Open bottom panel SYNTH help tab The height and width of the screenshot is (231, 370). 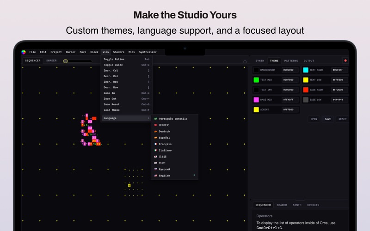click(297, 205)
